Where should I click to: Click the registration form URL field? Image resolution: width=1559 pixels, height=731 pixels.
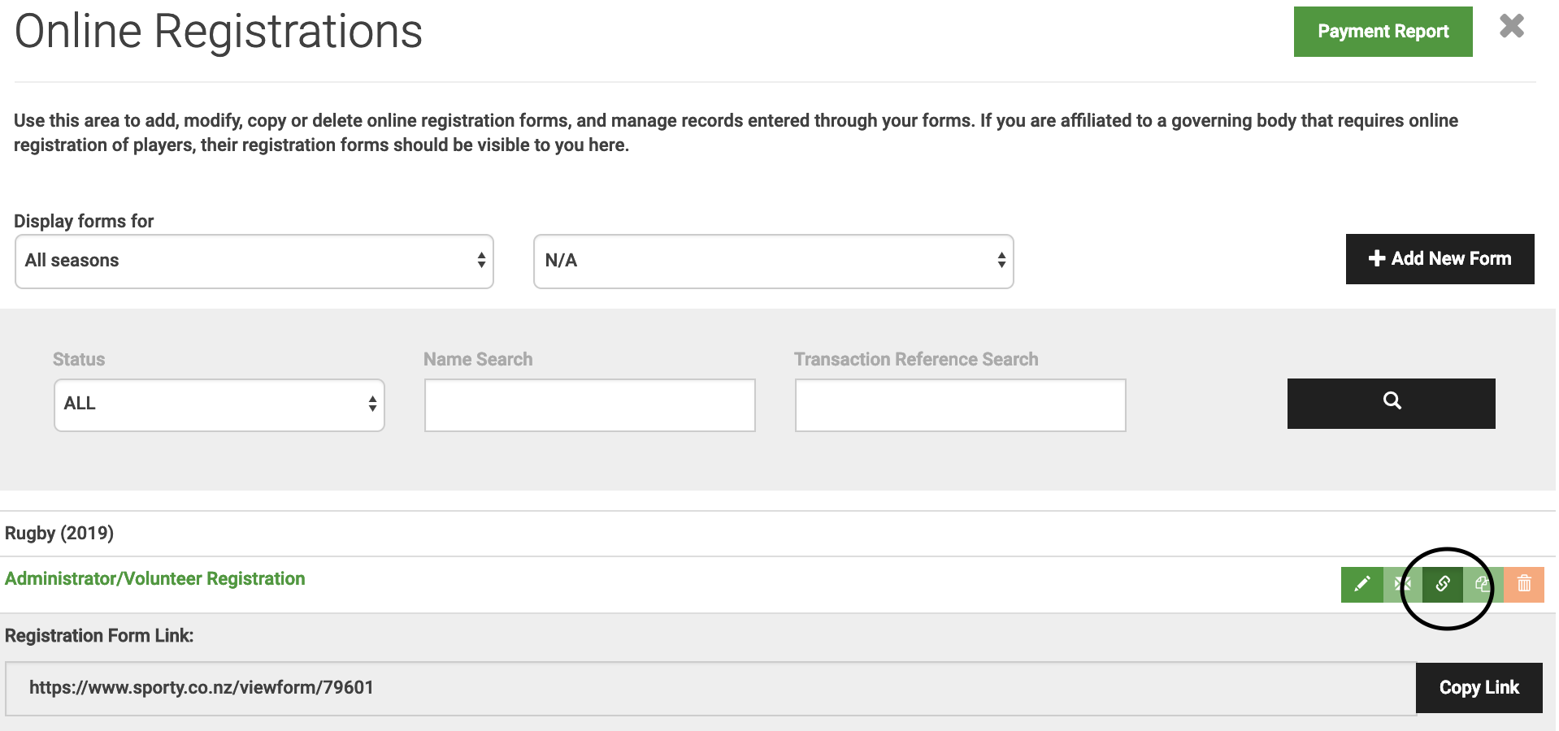tap(710, 688)
